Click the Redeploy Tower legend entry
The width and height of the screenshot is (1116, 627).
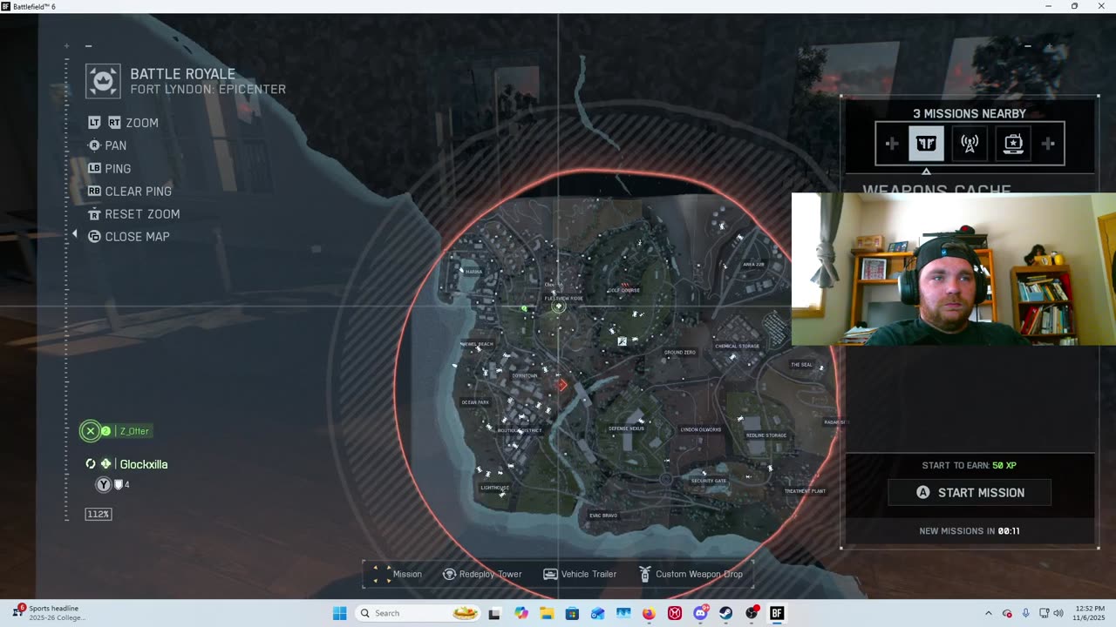482,574
